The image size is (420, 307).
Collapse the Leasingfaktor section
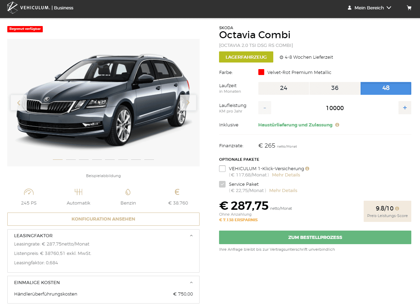pyautogui.click(x=191, y=235)
